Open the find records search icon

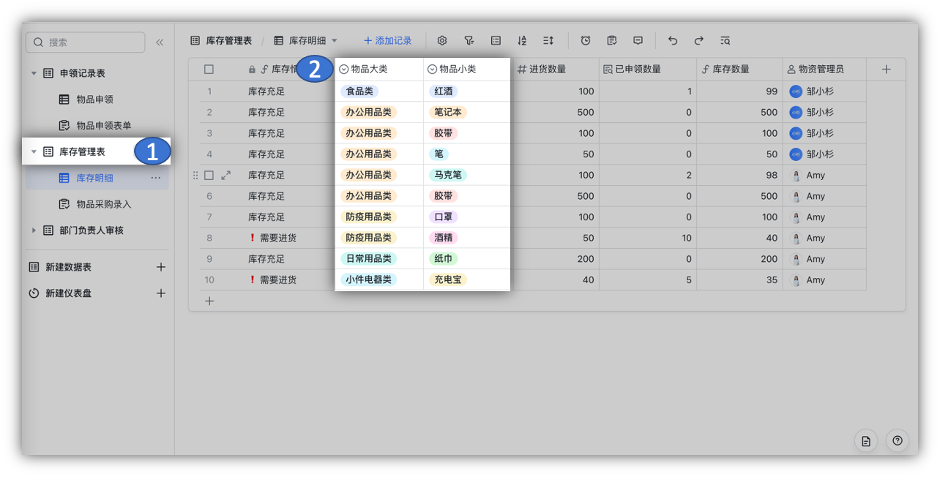pyautogui.click(x=725, y=41)
